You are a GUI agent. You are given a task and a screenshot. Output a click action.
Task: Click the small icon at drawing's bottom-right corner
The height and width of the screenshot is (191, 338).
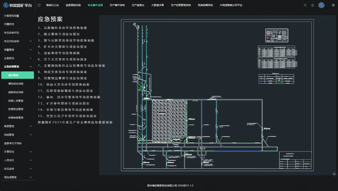pos(334,174)
